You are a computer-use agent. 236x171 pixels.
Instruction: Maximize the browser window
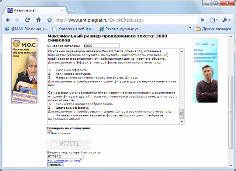[x=215, y=3]
